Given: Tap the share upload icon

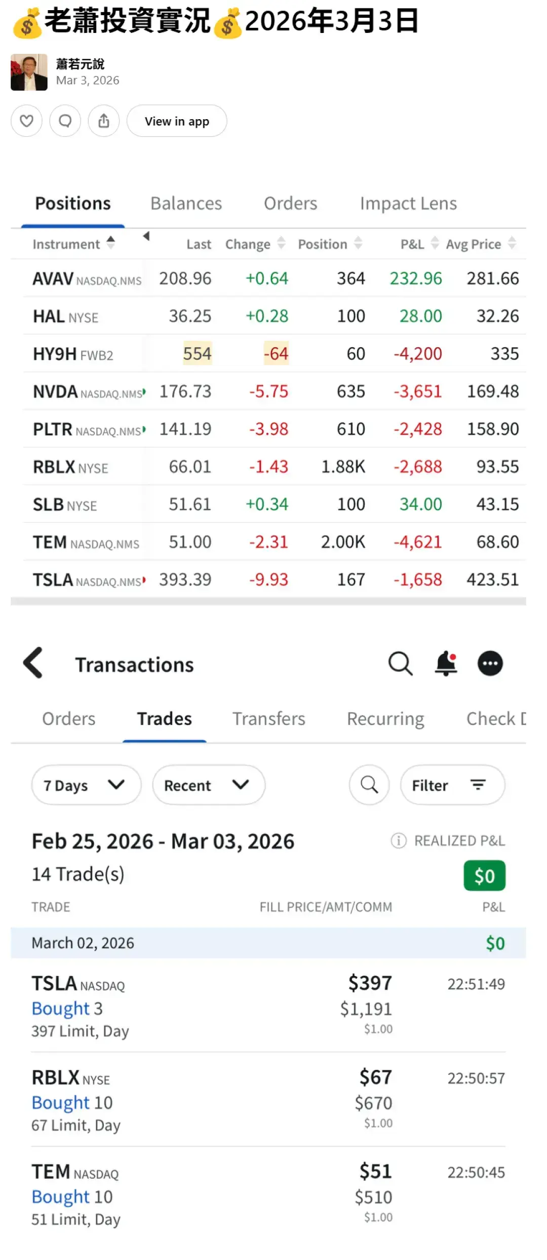Looking at the screenshot, I should click(x=104, y=121).
